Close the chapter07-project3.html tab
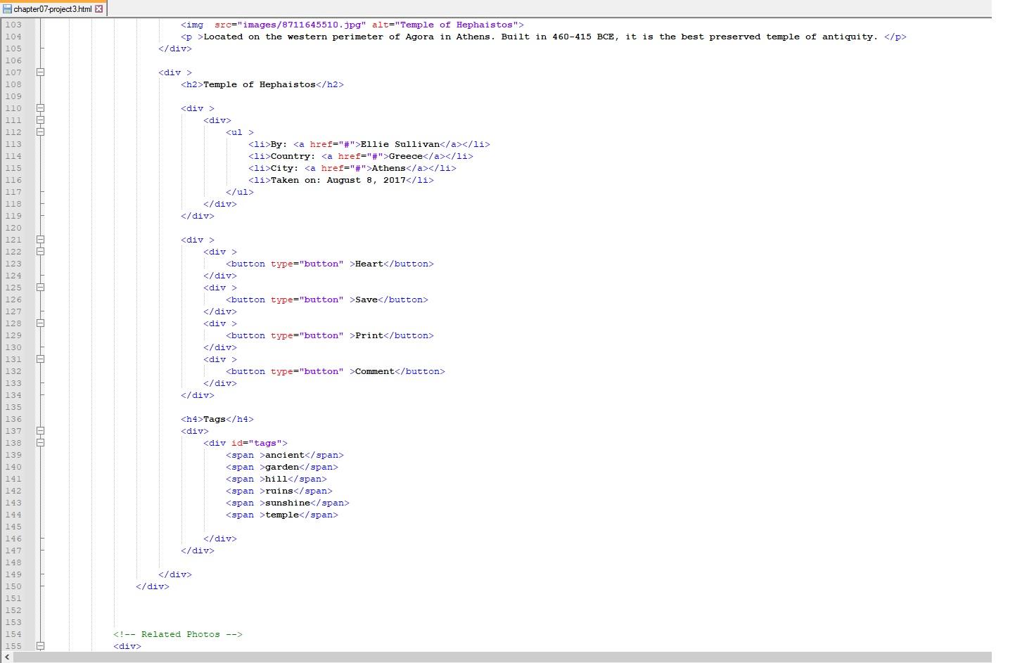The height and width of the screenshot is (663, 1015). point(98,9)
